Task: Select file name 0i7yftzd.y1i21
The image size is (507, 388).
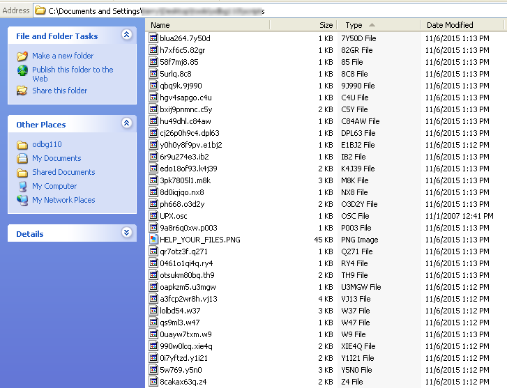Action: [x=183, y=358]
